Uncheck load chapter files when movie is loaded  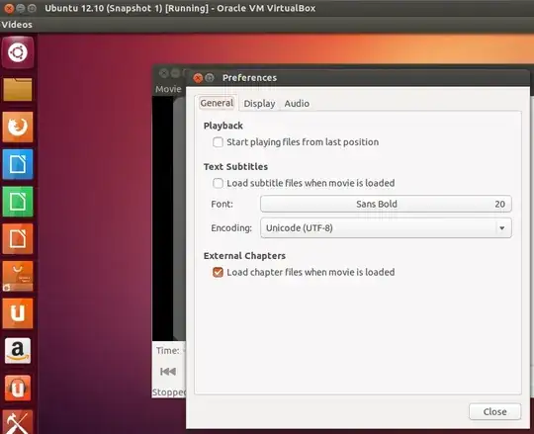point(218,272)
